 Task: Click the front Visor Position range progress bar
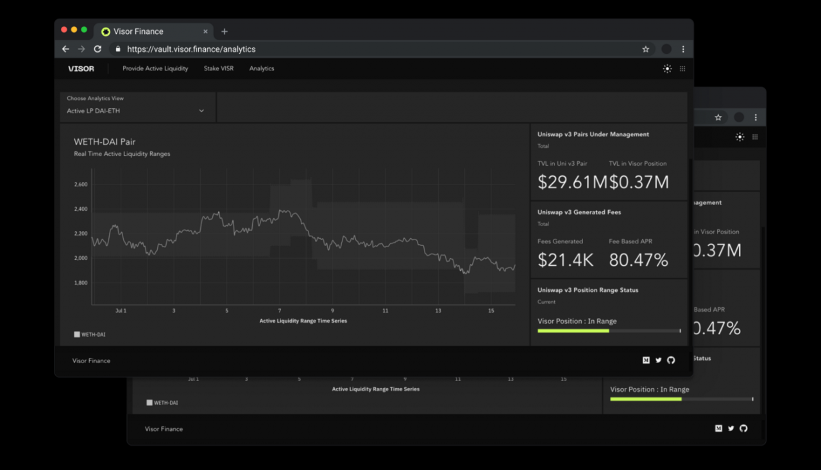coord(609,331)
